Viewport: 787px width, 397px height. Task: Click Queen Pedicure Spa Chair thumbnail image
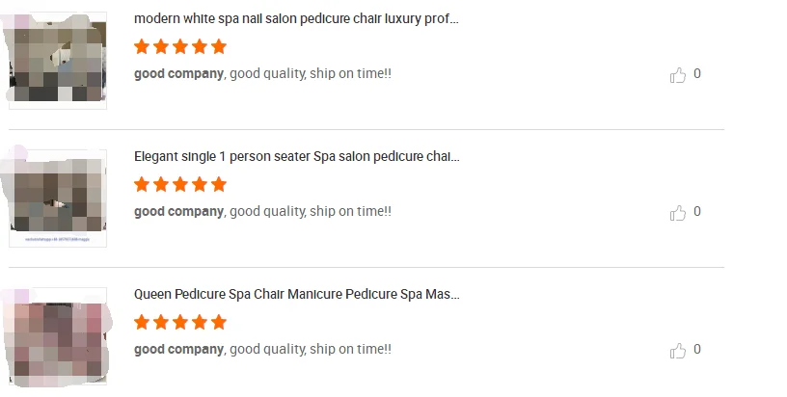[x=58, y=335]
